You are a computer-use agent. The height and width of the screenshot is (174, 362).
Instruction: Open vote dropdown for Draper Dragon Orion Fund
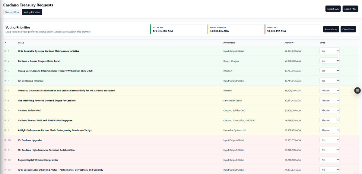point(329,61)
